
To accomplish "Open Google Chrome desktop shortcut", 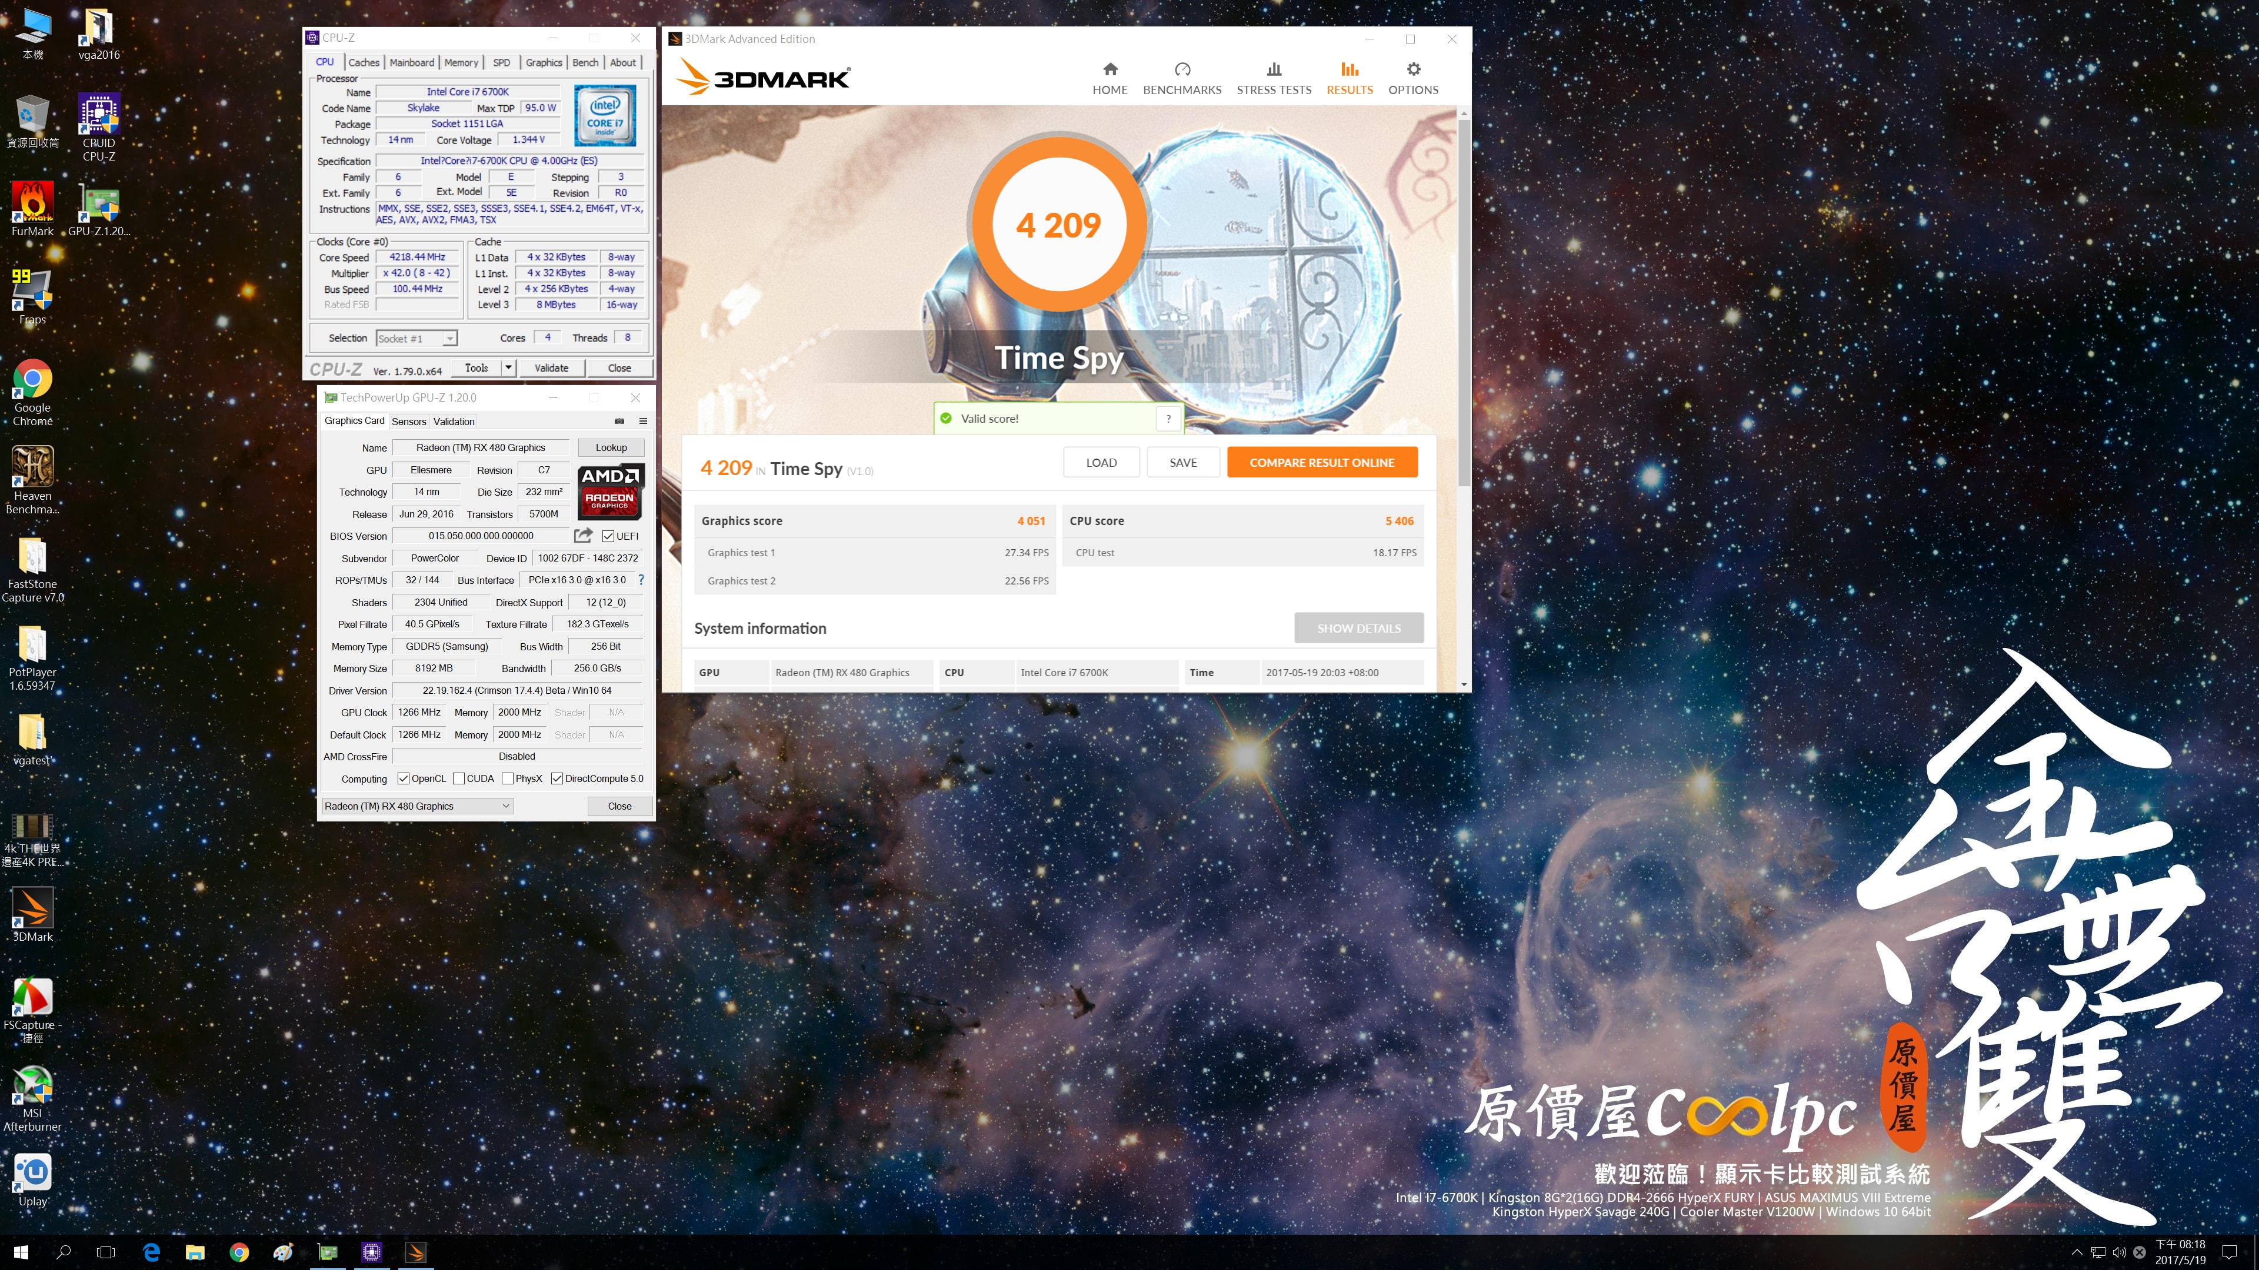I will (x=32, y=392).
